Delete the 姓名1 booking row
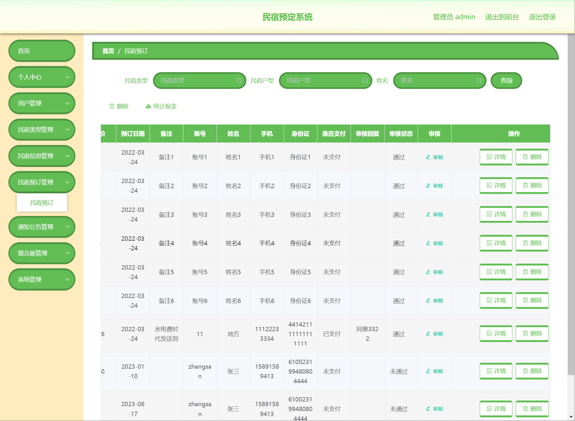Image resolution: width=575 pixels, height=421 pixels. click(x=532, y=157)
